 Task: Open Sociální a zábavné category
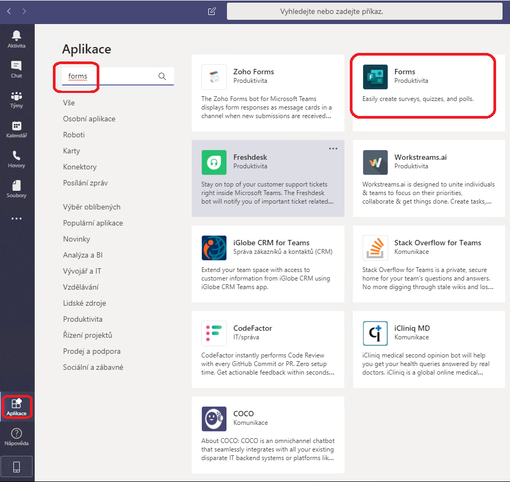click(x=93, y=367)
